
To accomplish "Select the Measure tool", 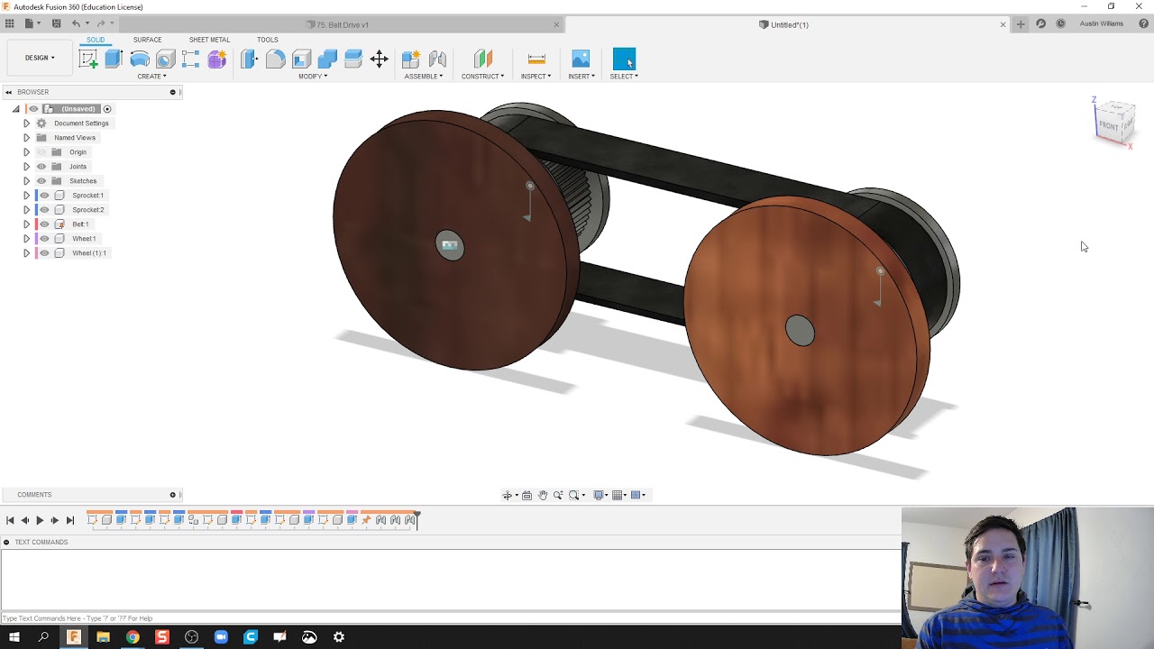I will (536, 59).
